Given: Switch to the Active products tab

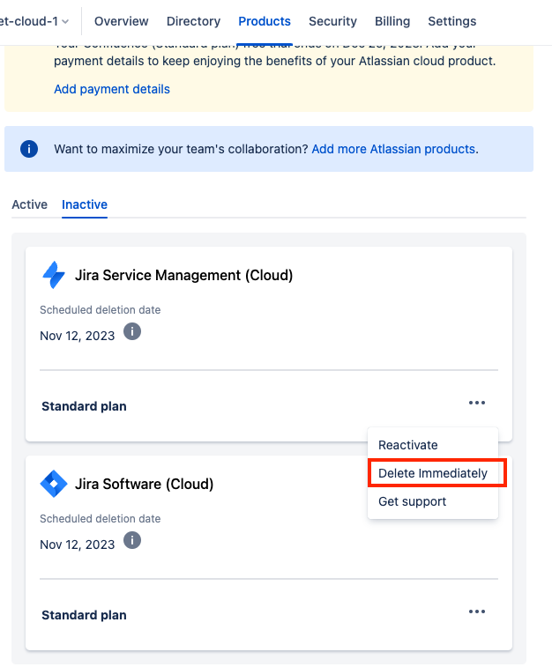Looking at the screenshot, I should click(29, 204).
